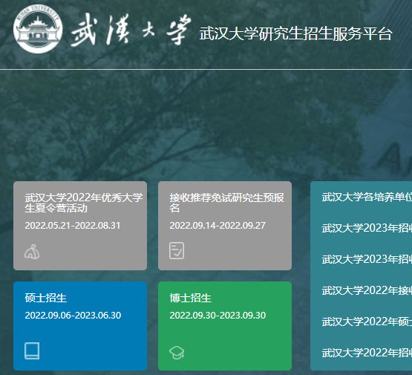The image size is (412, 375).
Task: Open the 武汉大学2022年硕 notice link
Action: (x=367, y=322)
